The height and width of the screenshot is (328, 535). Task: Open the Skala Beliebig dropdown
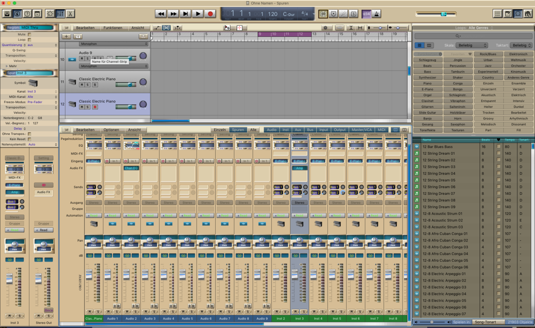pos(472,45)
